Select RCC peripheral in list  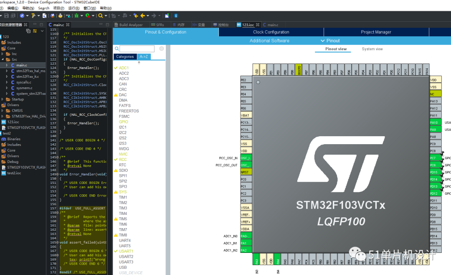(x=123, y=160)
